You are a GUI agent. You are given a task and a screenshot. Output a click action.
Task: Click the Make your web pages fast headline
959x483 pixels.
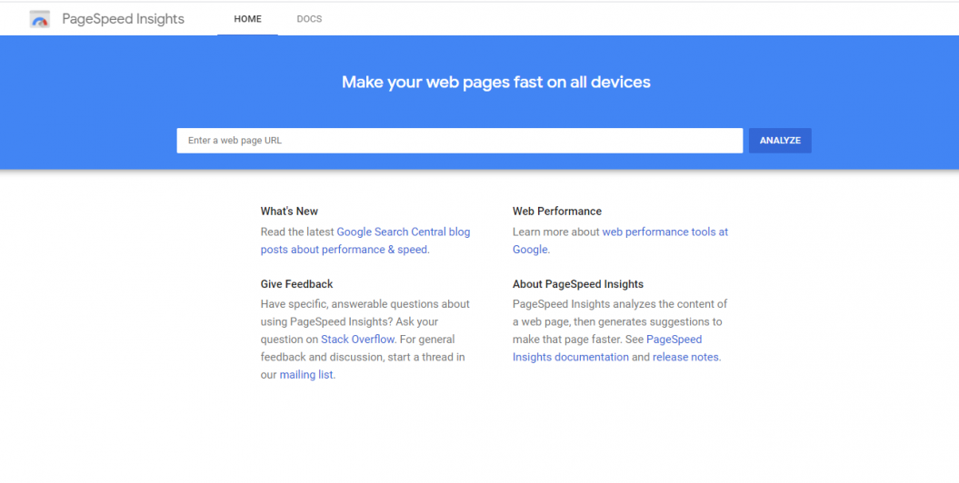tap(496, 82)
